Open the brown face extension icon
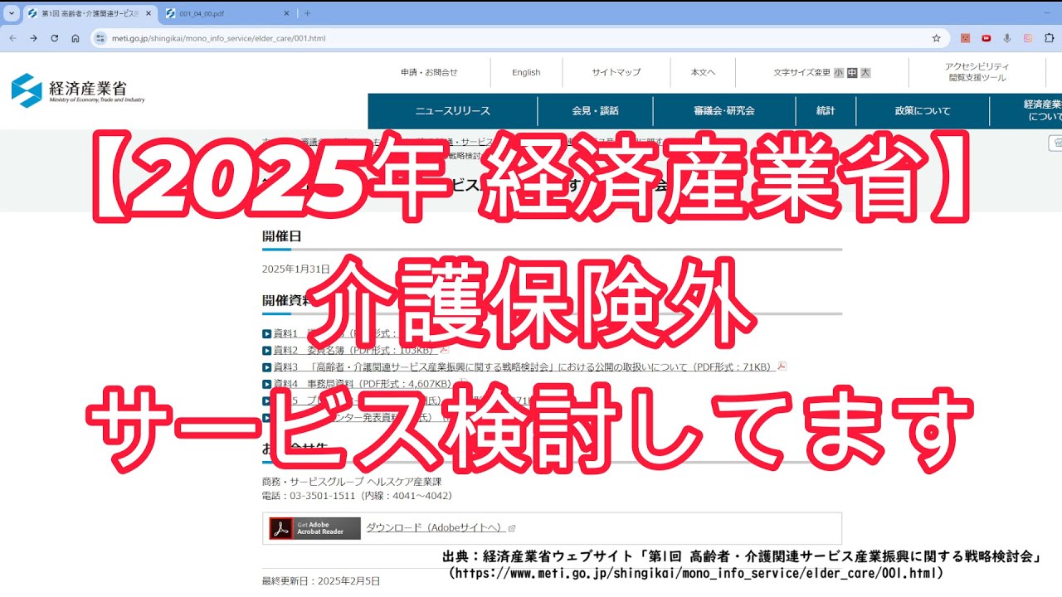The height and width of the screenshot is (597, 1062). [965, 38]
